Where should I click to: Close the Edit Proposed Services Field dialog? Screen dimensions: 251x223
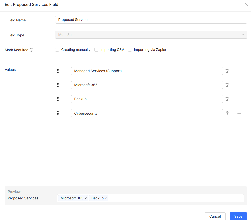click(x=246, y=4)
